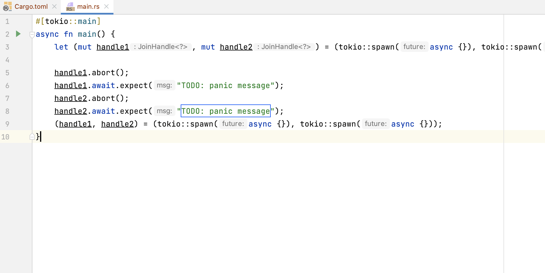Switch to the Cargo.toml tab
545x273 pixels.
point(31,6)
